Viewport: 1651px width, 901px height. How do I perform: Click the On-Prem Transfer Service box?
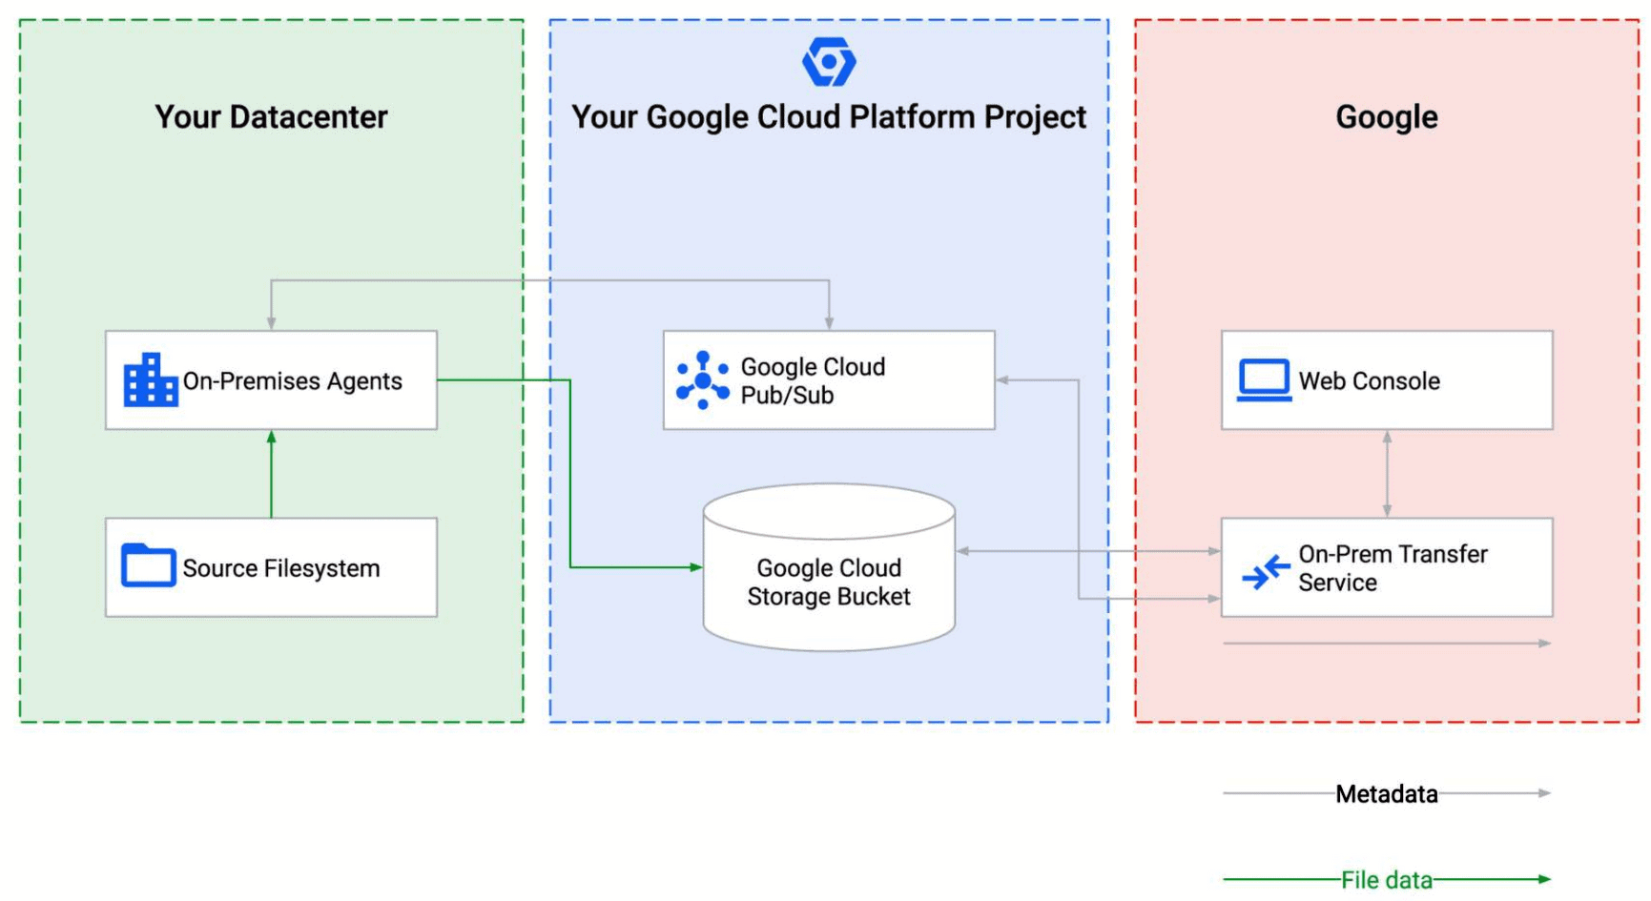tap(1386, 566)
